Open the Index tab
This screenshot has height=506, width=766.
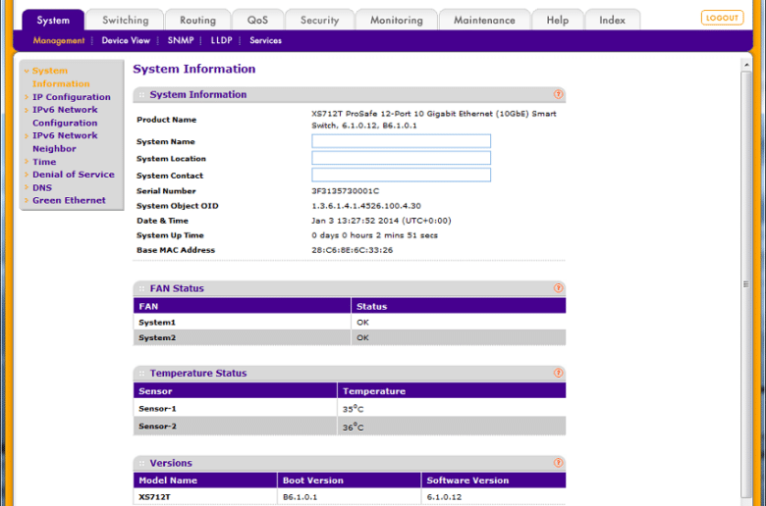[612, 20]
